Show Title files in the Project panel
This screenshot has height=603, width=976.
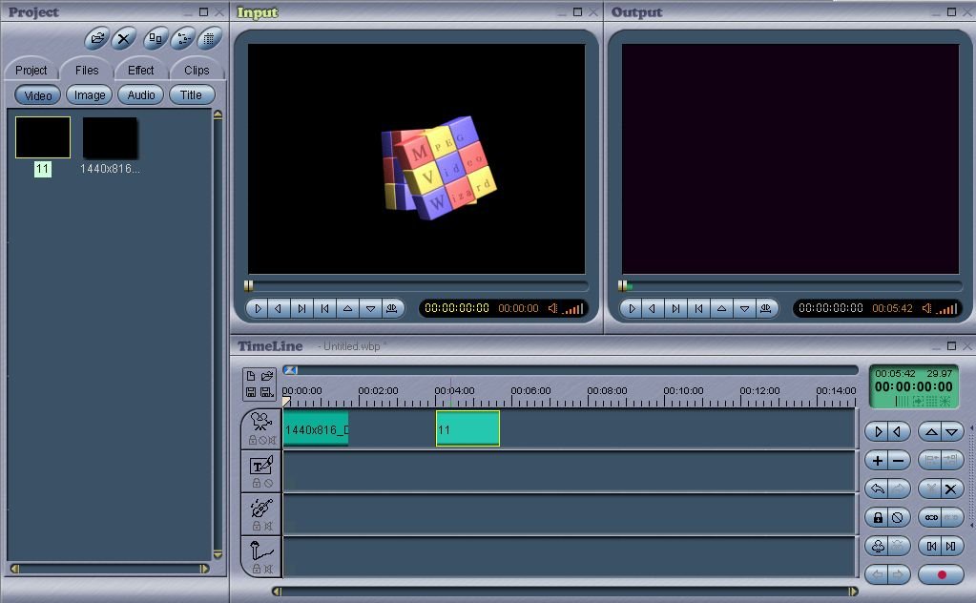coord(191,95)
